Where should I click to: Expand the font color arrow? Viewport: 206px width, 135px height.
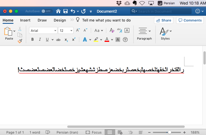coord(112,40)
